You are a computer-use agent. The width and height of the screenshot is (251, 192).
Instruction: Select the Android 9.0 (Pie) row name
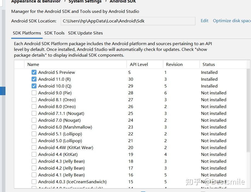[x=55, y=93]
